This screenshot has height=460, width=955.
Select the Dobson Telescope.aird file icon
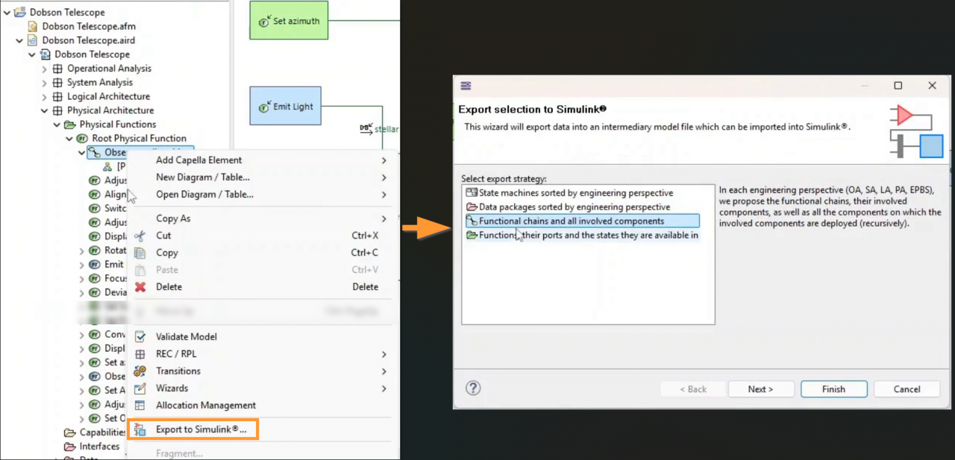click(x=33, y=40)
